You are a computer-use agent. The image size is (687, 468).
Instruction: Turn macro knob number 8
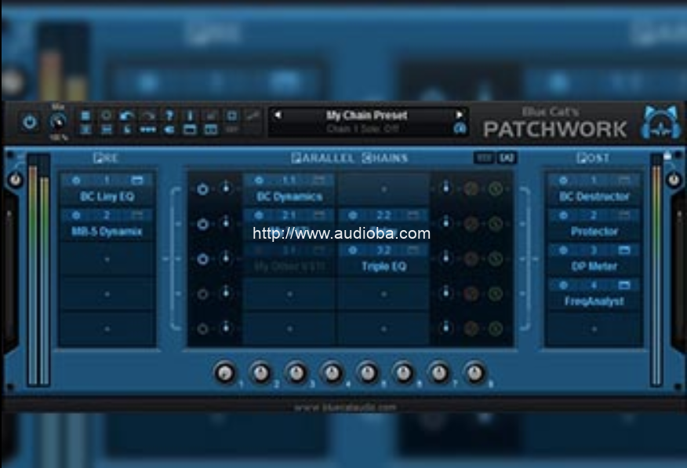474,373
